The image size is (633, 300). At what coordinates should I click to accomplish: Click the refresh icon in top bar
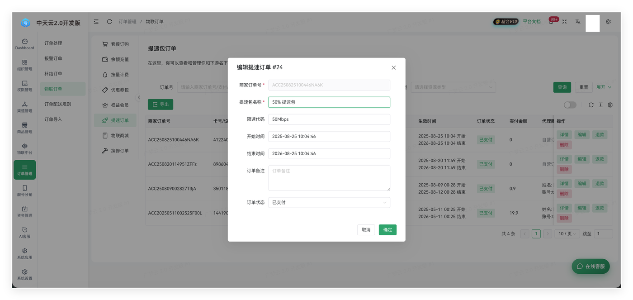pyautogui.click(x=109, y=22)
